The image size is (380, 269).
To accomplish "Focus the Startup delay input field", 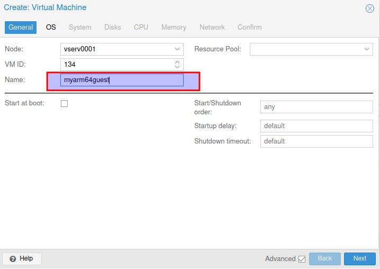I will (x=316, y=126).
